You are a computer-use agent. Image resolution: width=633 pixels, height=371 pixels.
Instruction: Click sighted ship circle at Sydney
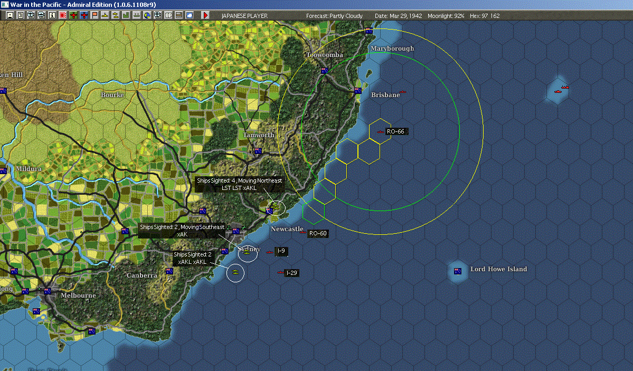click(248, 253)
